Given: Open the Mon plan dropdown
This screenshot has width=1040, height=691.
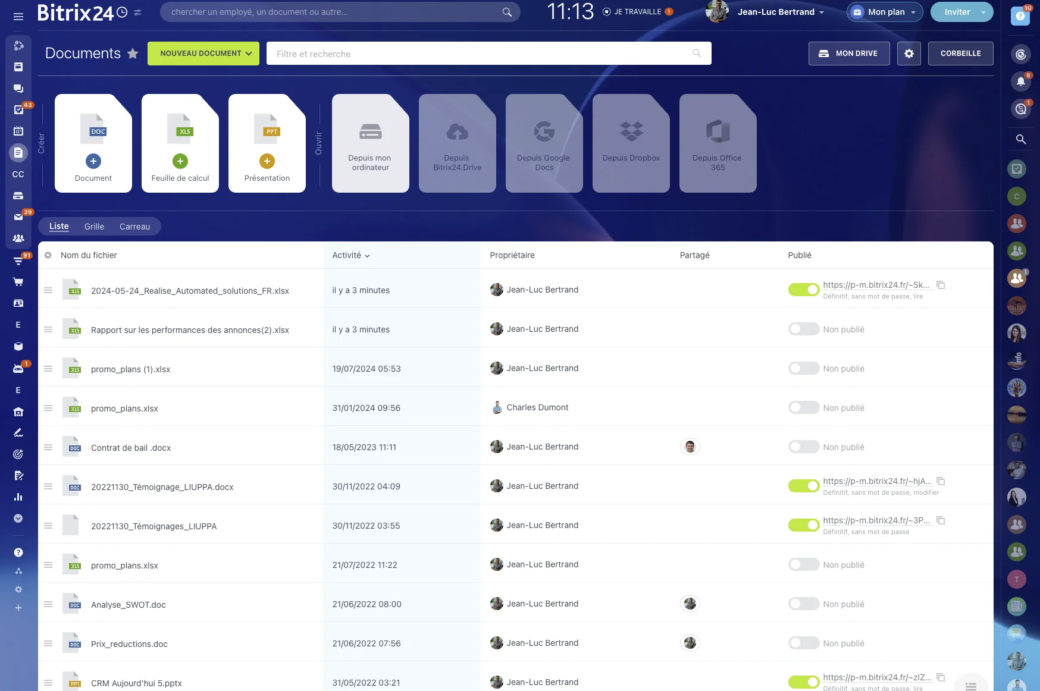Looking at the screenshot, I should click(884, 12).
